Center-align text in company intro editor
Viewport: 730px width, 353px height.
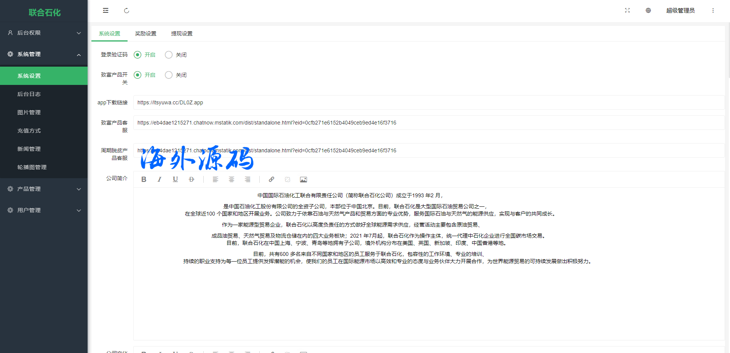[x=231, y=179]
